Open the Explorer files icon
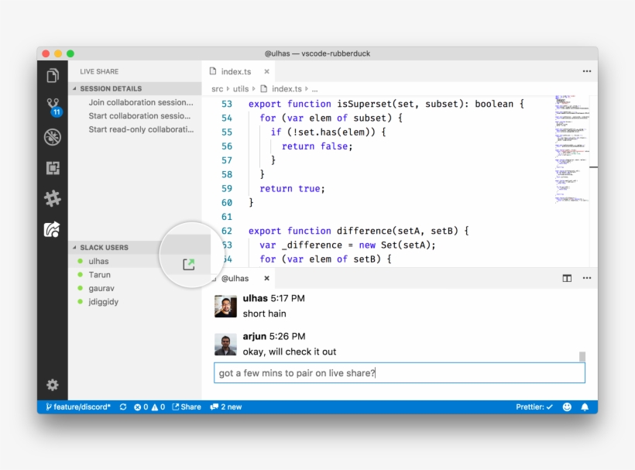Image resolution: width=635 pixels, height=470 pixels. coord(53,75)
